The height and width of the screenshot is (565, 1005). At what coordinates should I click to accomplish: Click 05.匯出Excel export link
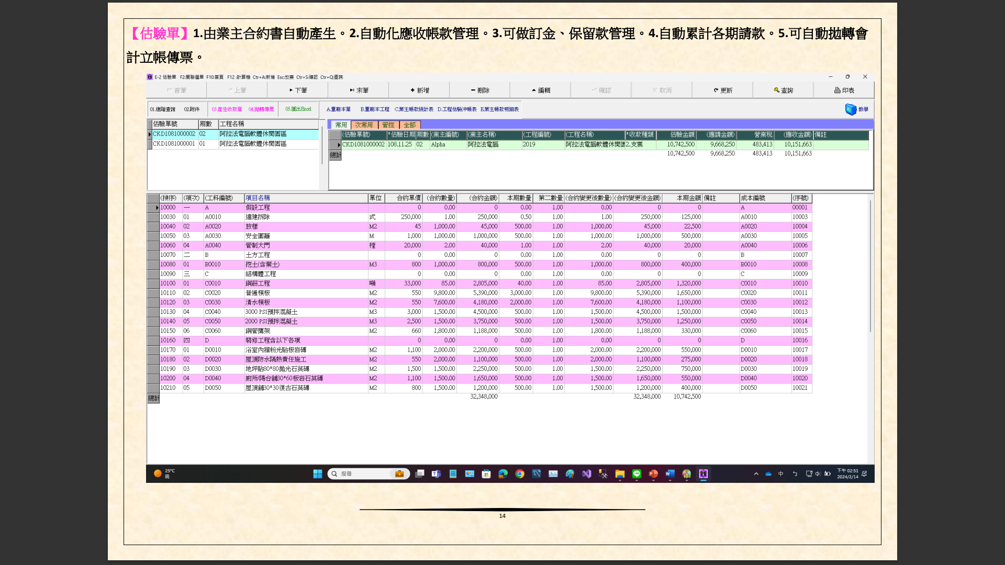(298, 109)
